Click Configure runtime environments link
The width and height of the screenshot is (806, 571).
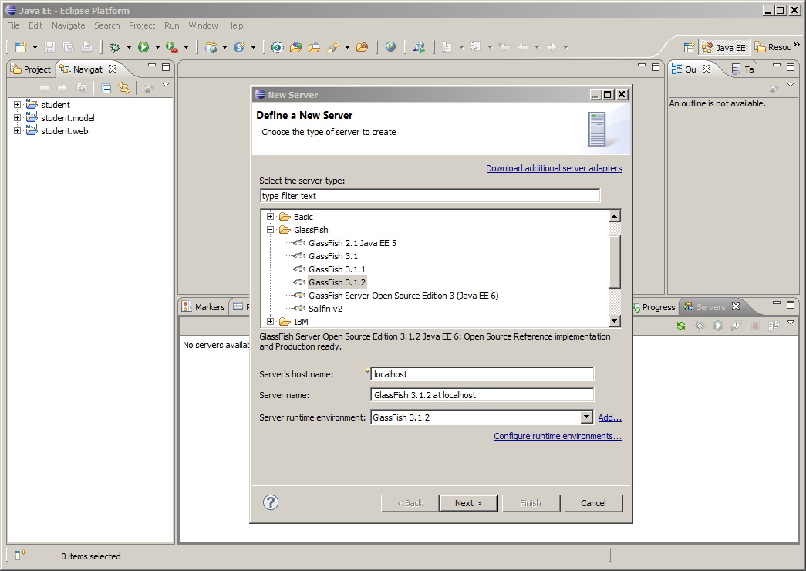click(x=558, y=436)
